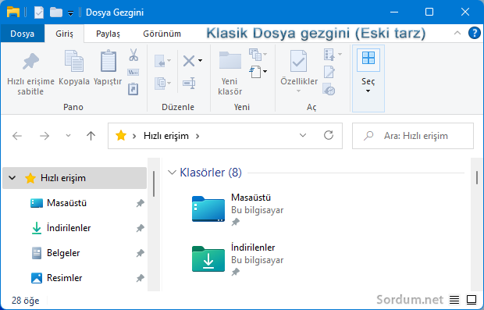Select Belgeler in the navigation pane
This screenshot has height=310, width=484.
click(74, 253)
